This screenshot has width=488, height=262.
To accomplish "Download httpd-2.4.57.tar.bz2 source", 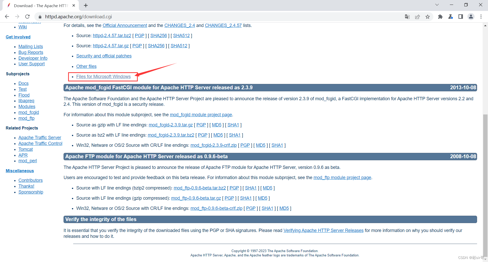I will click(112, 36).
